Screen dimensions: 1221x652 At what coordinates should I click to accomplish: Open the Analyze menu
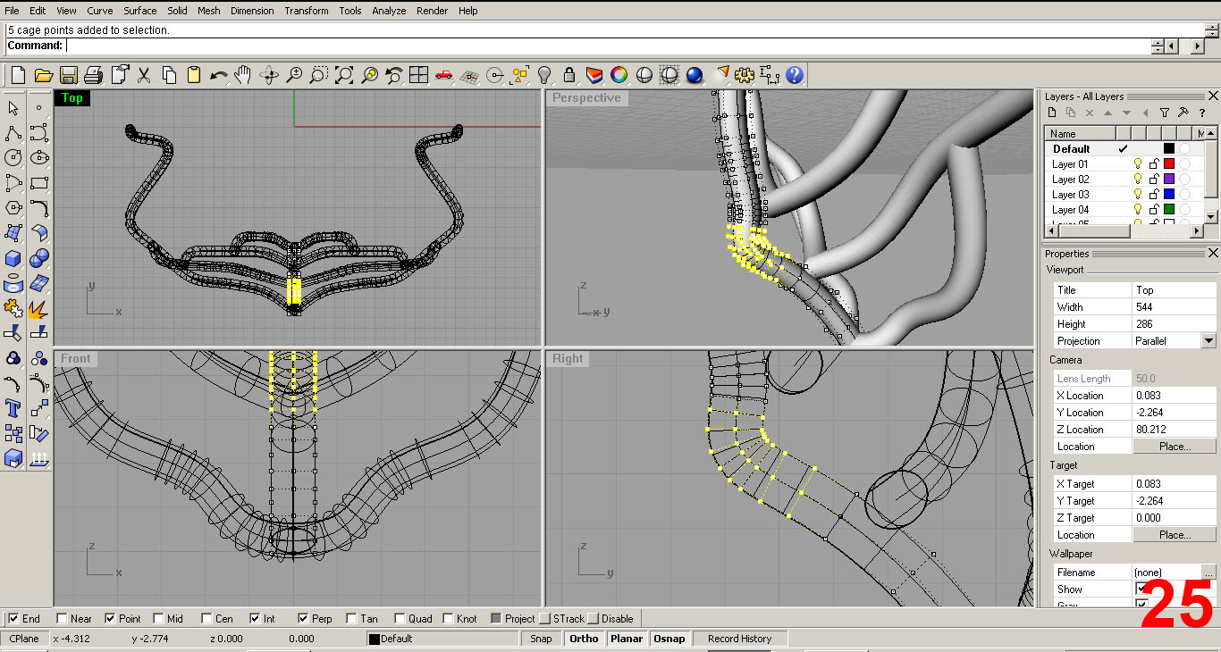(389, 11)
